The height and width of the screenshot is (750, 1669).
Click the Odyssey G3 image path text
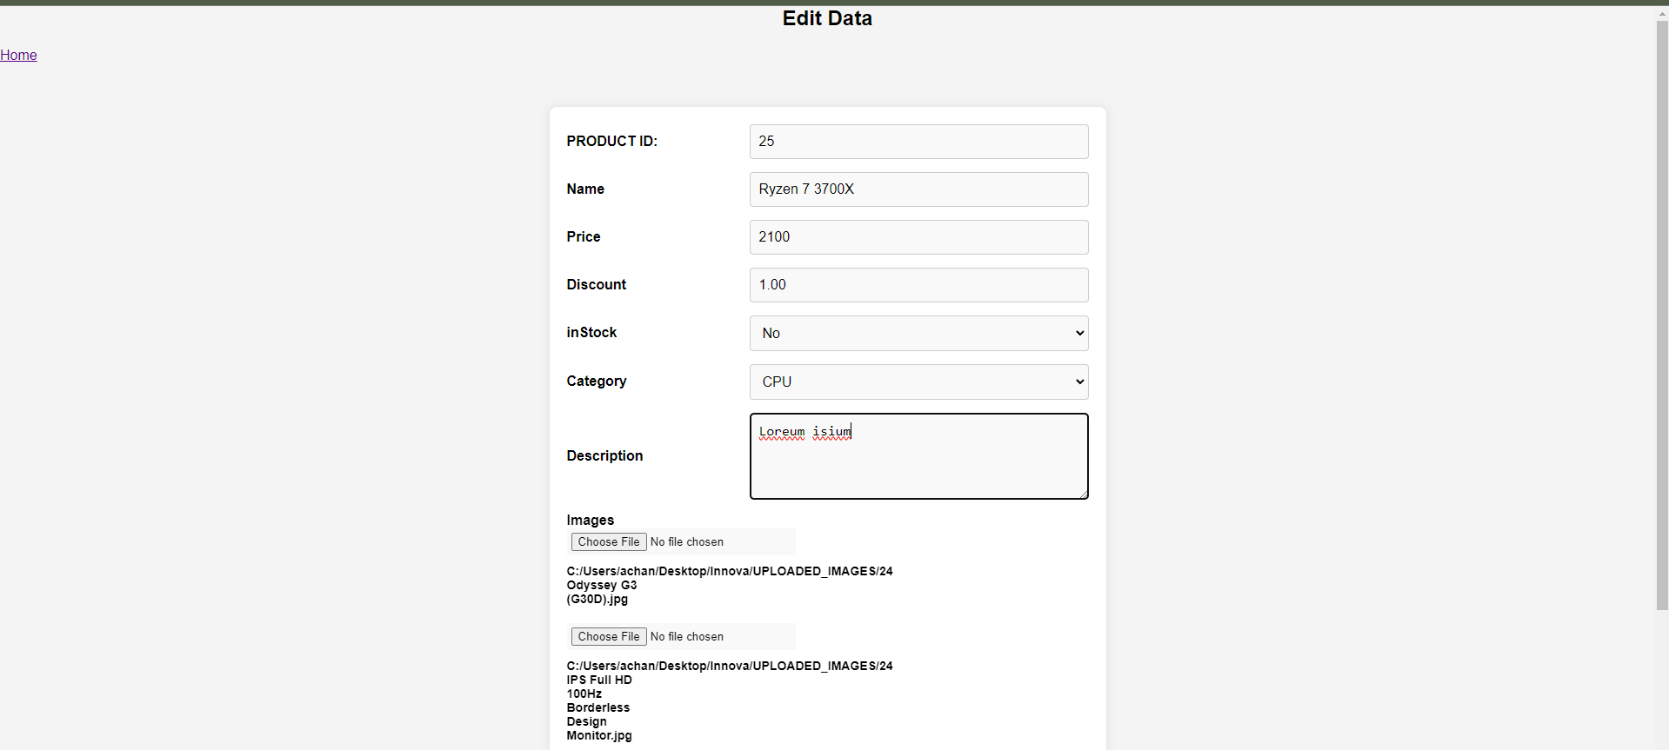click(x=729, y=585)
